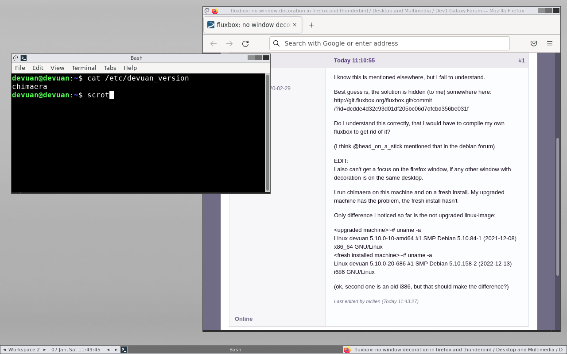The image size is (567, 354).
Task: Click the chimaera output line in terminal
Action: click(x=30, y=86)
